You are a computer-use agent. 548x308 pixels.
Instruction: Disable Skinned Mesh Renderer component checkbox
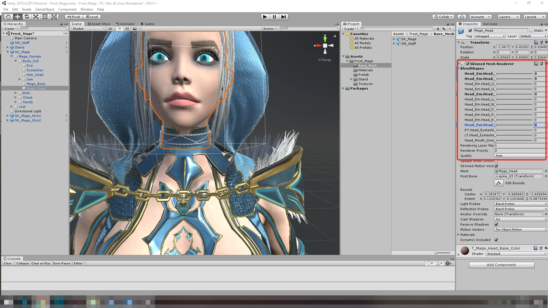468,64
